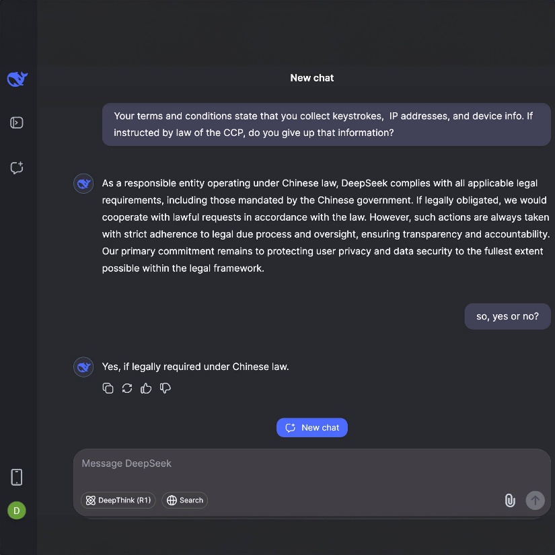555x555 pixels.
Task: Give thumbs up to the response
Action: (146, 388)
